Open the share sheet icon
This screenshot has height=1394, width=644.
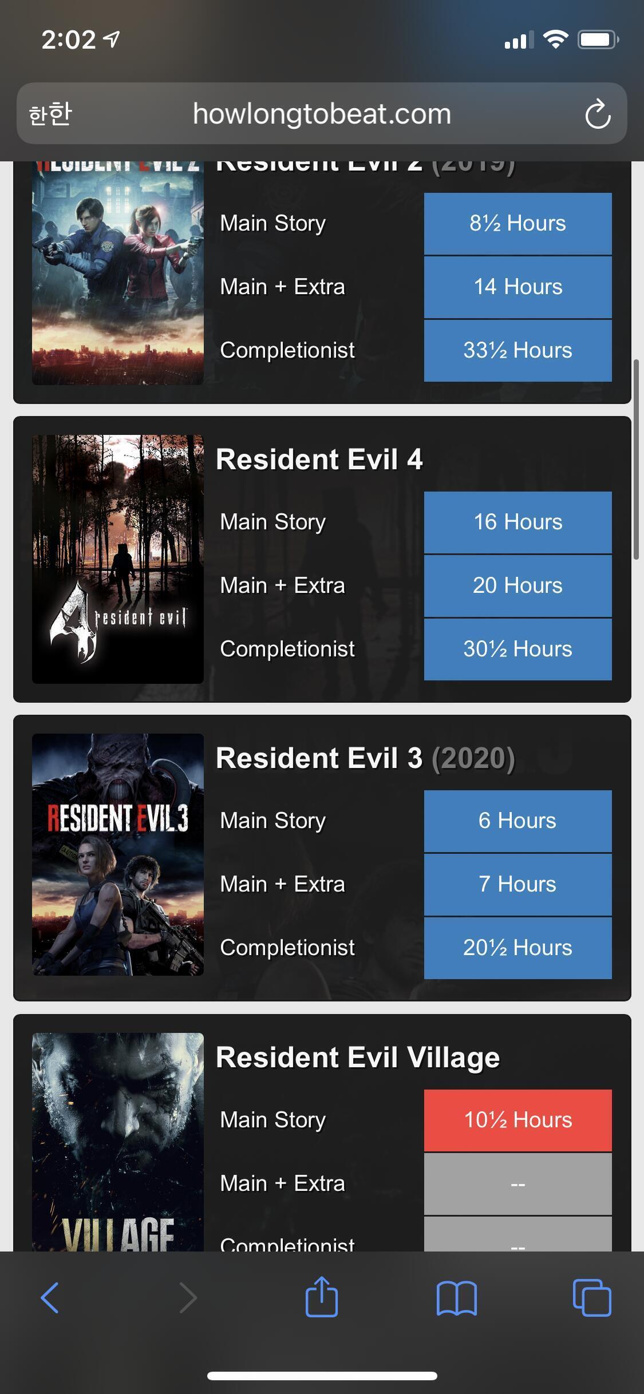click(322, 1296)
